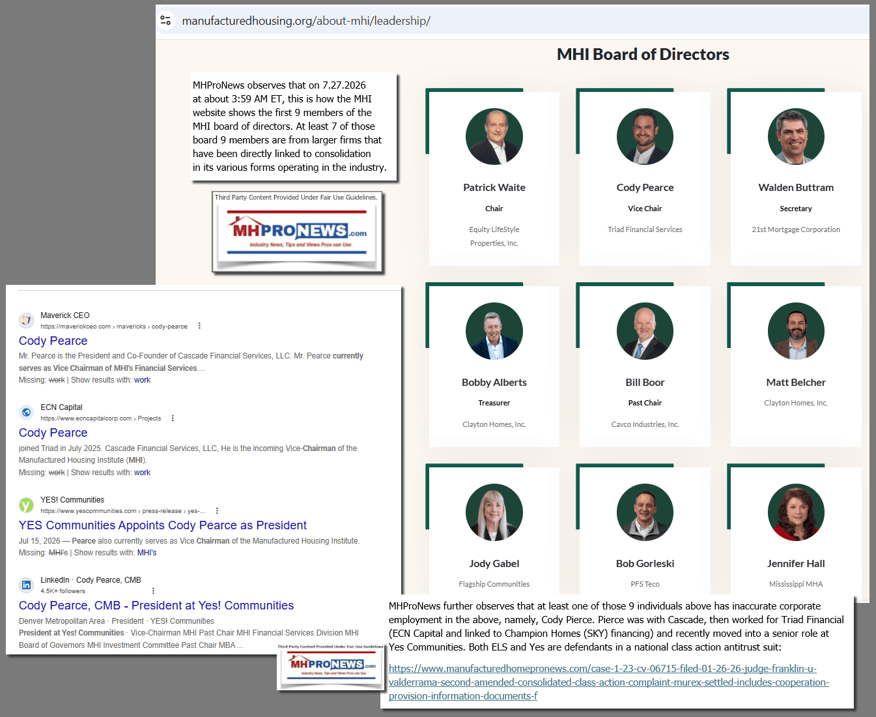Click the yescommunities.com breadcrumb URL
876x717 pixels.
coord(123,511)
